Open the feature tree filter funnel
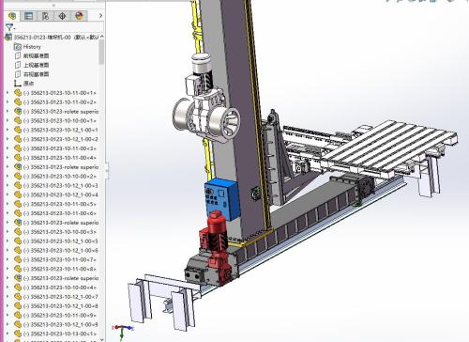Viewport: 469px width, 342px height. (x=9, y=27)
